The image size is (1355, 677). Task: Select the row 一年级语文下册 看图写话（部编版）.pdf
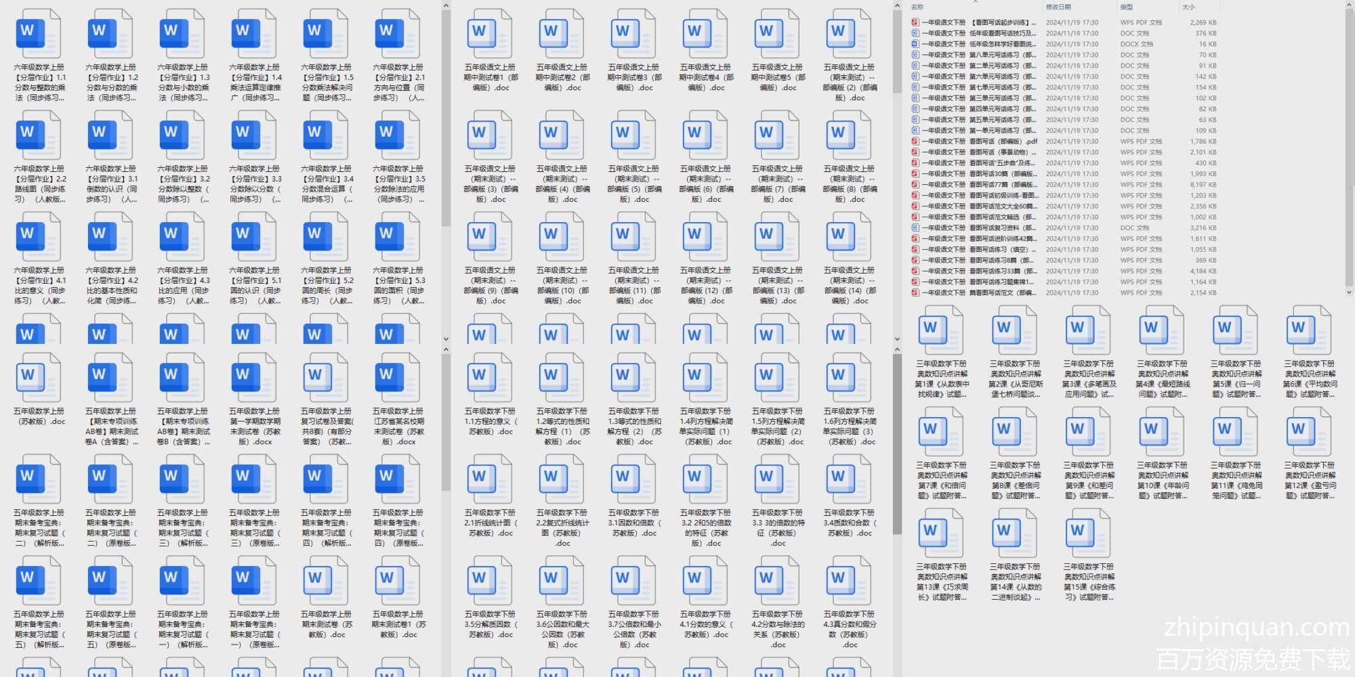(1064, 141)
